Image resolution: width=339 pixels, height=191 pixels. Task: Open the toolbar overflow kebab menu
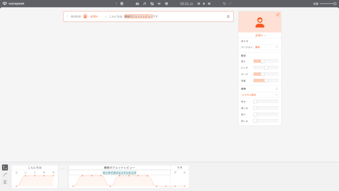click(116, 4)
